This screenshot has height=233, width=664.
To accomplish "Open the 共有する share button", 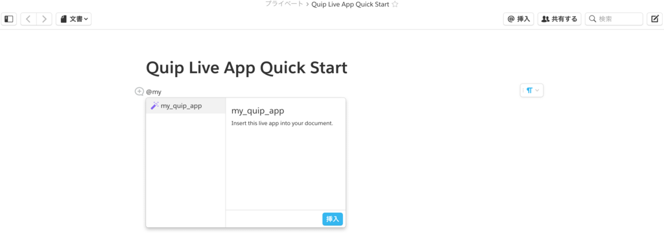I will (x=559, y=19).
